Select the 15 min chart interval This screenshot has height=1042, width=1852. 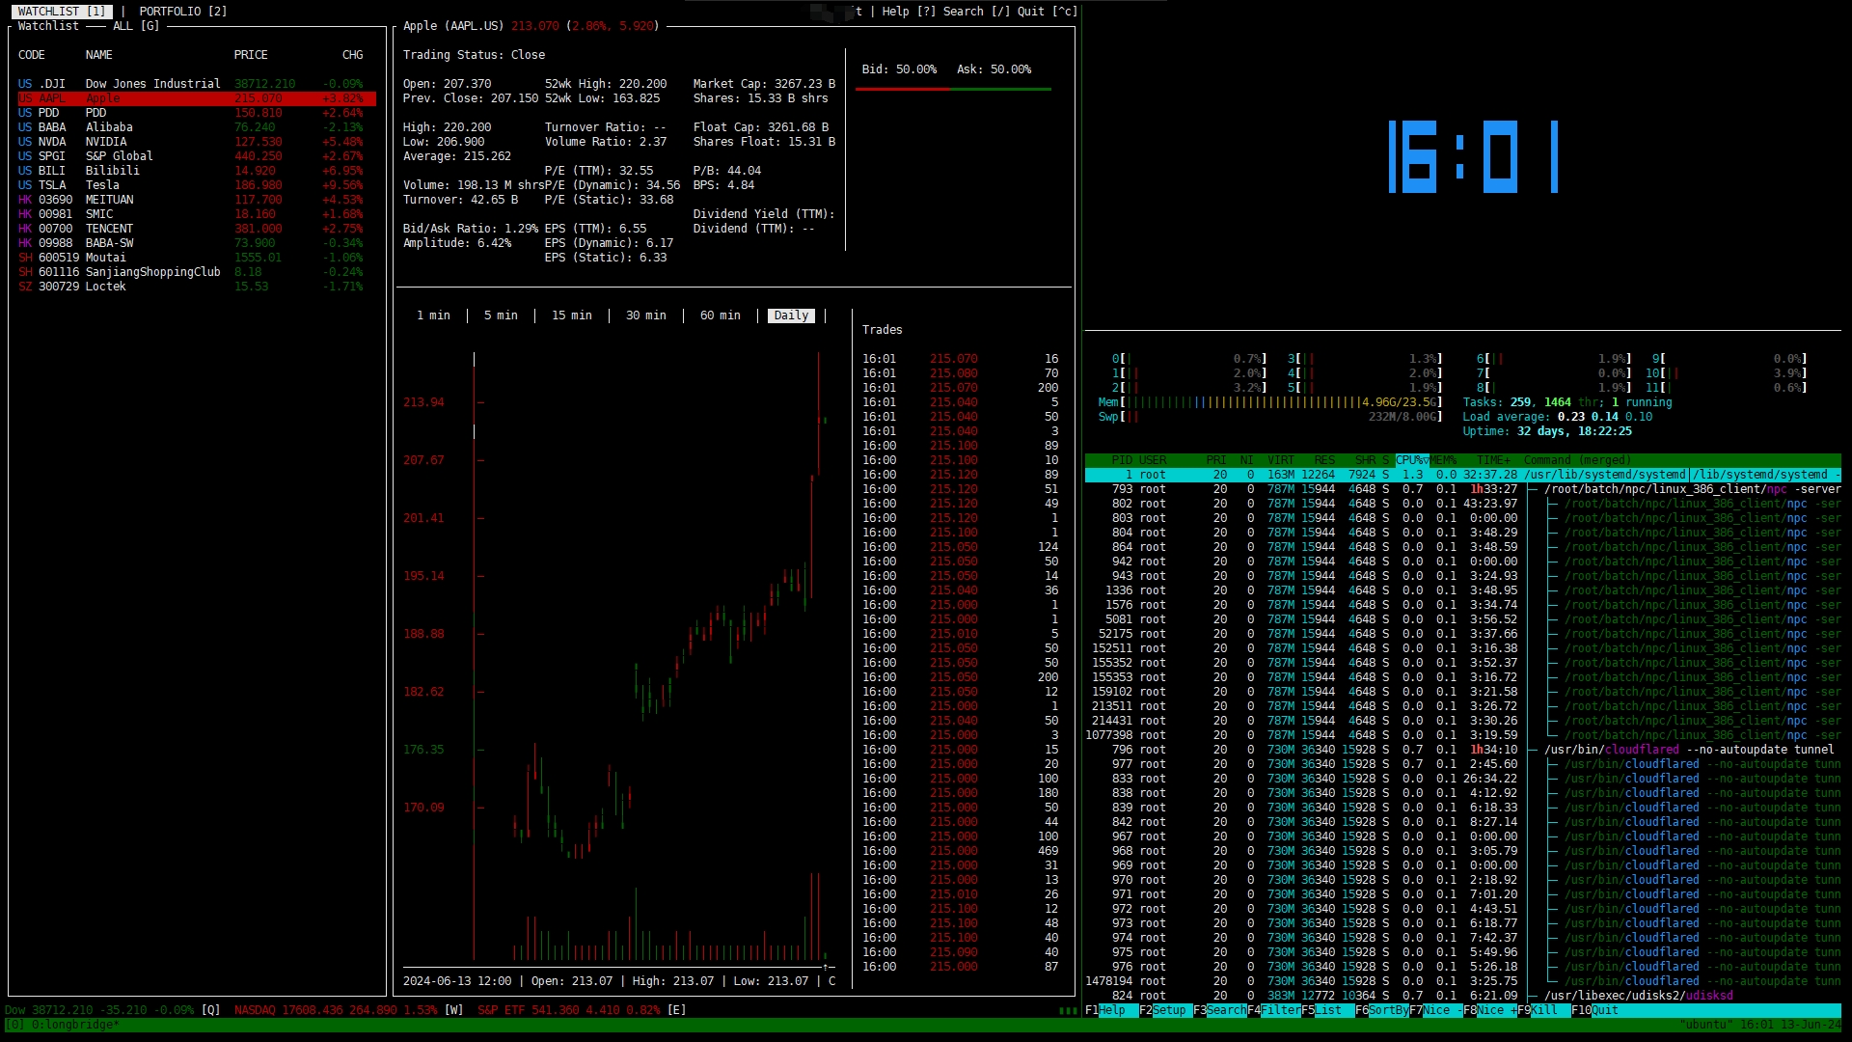coord(572,315)
